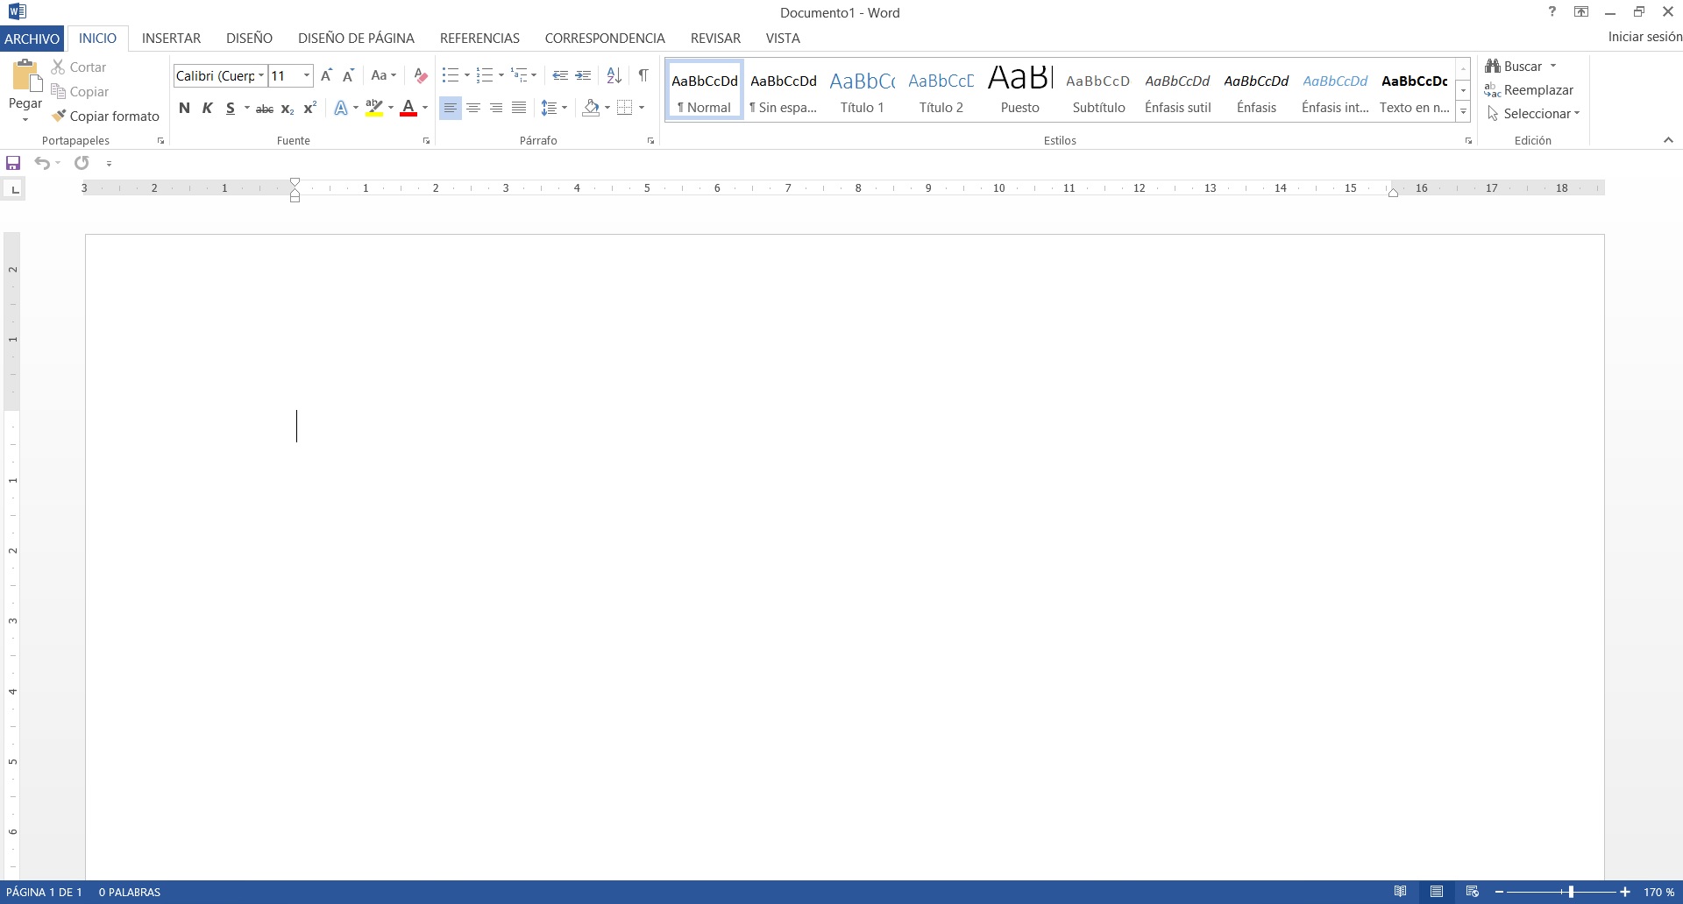Redo or repeat the last action
1683x904 pixels.
[x=82, y=163]
